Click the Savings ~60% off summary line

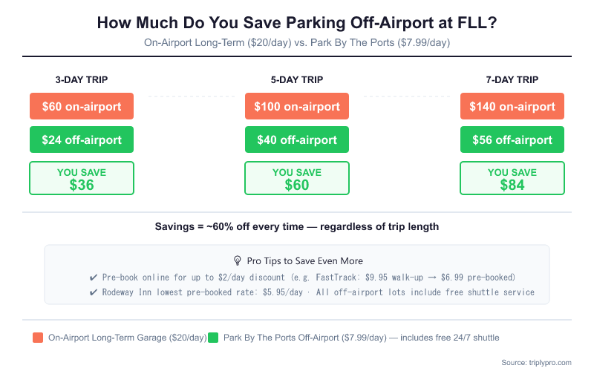[297, 226]
